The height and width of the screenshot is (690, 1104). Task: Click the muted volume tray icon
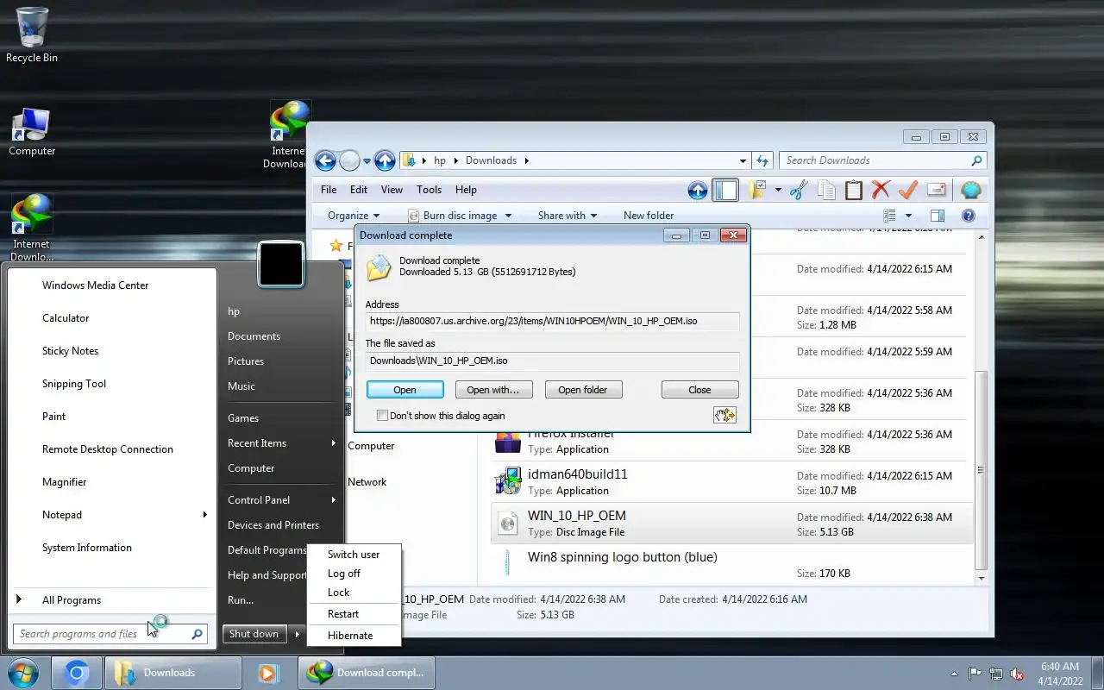[1018, 674]
